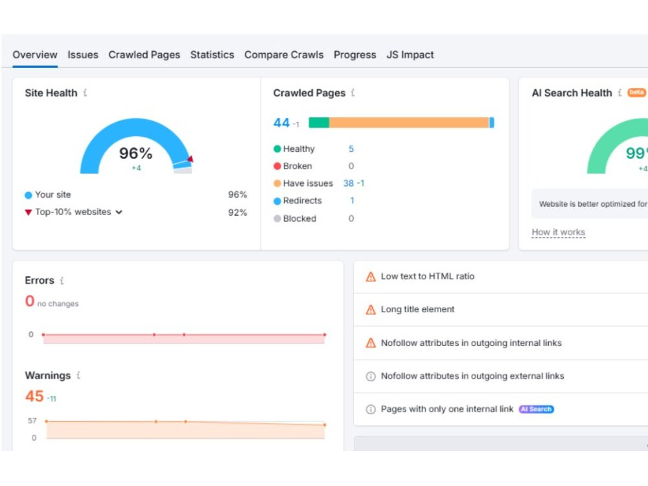Click the How it works link
The image size is (648, 486).
click(559, 232)
